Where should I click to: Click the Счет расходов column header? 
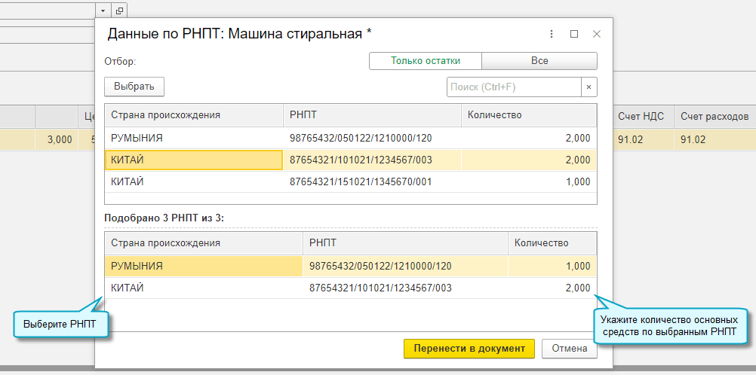714,117
